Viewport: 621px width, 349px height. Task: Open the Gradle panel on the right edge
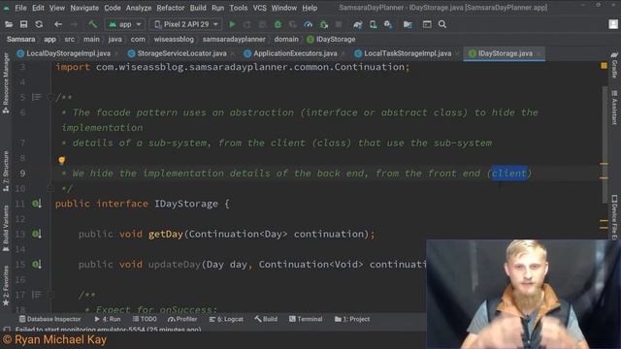click(614, 65)
